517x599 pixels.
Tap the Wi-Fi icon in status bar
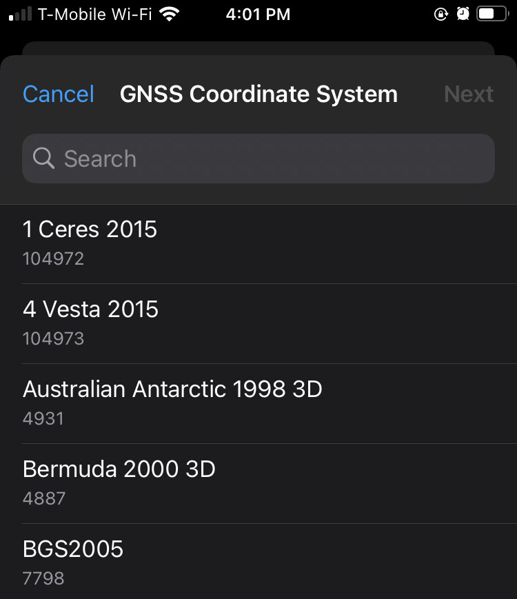(x=168, y=14)
